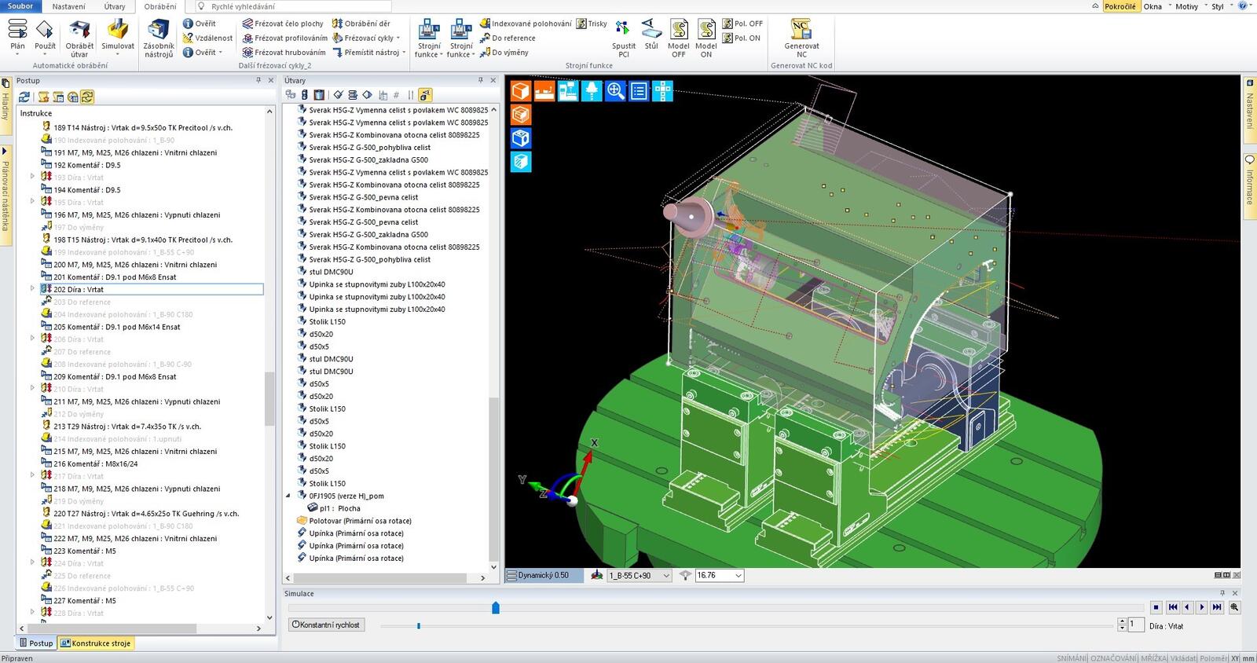Open Zásobník nástrojů tool magazine
1257x663 pixels.
click(158, 39)
